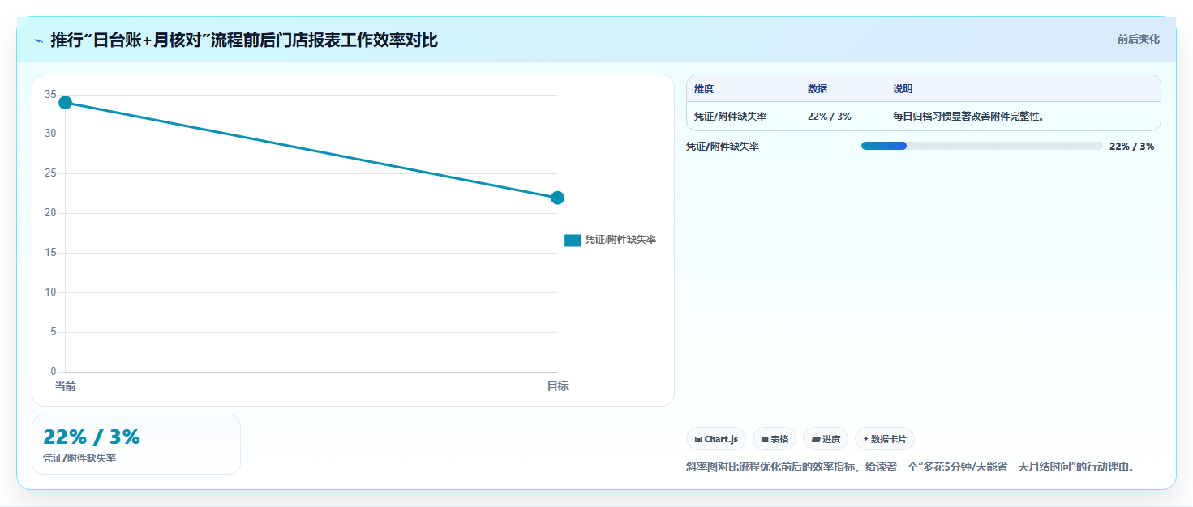Select the 数据卡片 tag
Image resolution: width=1193 pixels, height=507 pixels.
point(885,439)
